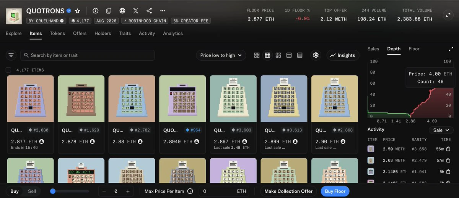
Task: Open the Analytics tab
Action: click(x=173, y=33)
